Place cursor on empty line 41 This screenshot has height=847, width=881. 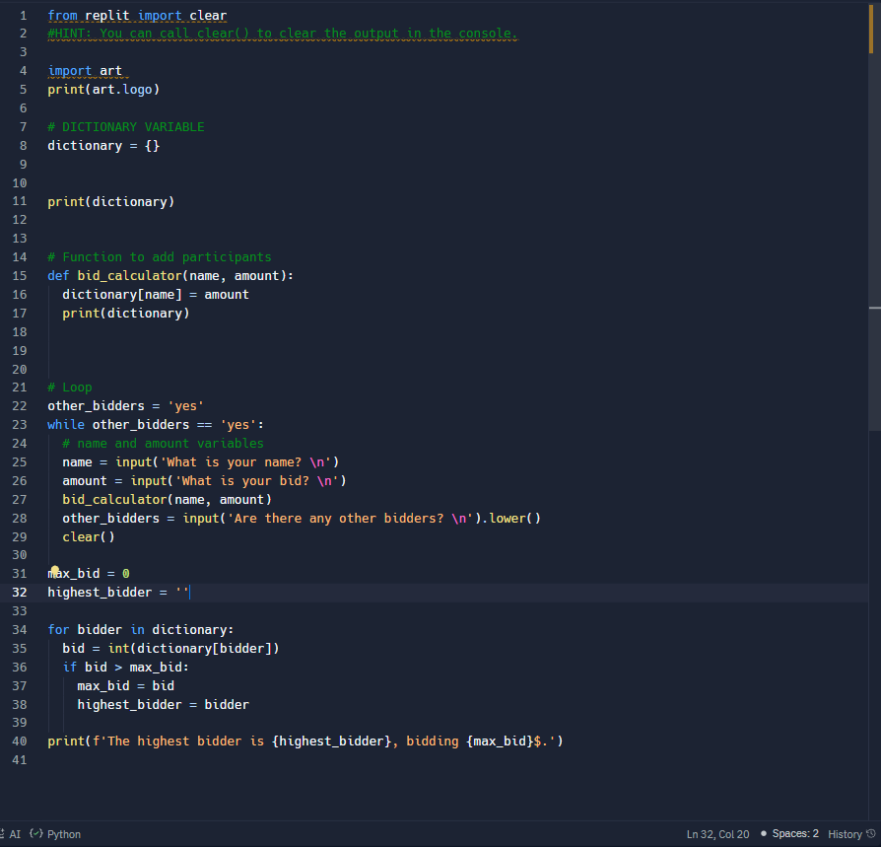click(197, 760)
